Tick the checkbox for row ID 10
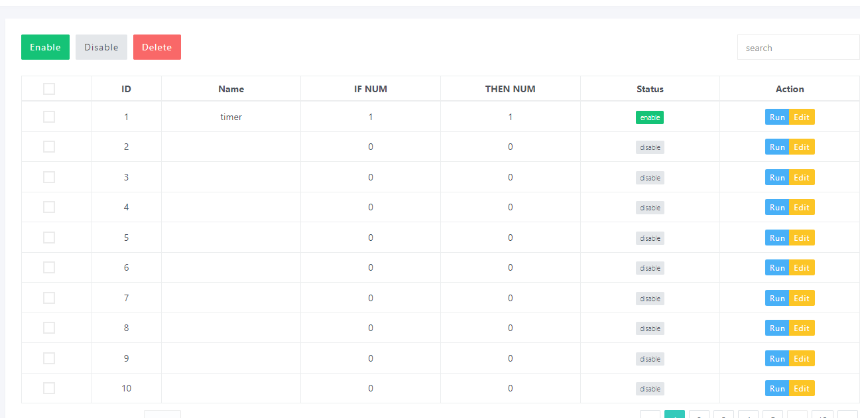Screen dimensions: 860x418 (49, 388)
